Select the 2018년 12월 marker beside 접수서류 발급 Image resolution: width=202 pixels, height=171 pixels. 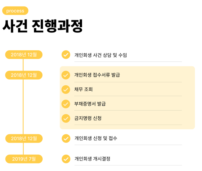(x=24, y=75)
